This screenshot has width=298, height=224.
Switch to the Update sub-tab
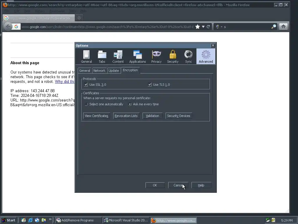[114, 71]
